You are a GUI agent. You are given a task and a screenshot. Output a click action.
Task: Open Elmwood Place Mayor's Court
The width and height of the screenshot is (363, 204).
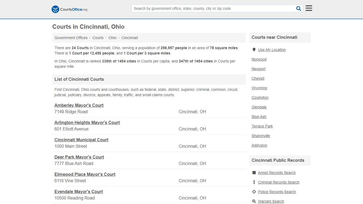point(85,174)
